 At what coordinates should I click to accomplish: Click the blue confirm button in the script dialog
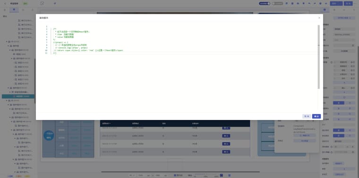[316, 116]
